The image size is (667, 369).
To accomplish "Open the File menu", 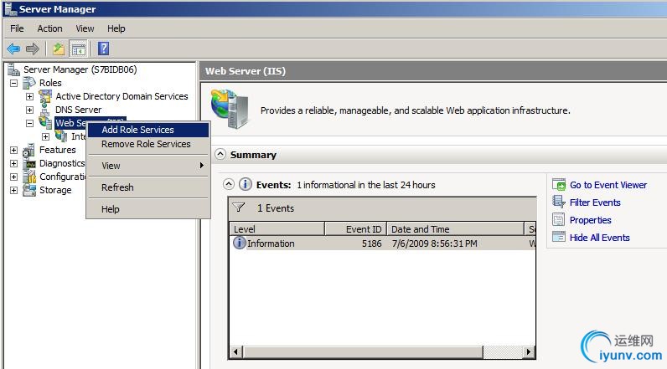I will [x=17, y=28].
